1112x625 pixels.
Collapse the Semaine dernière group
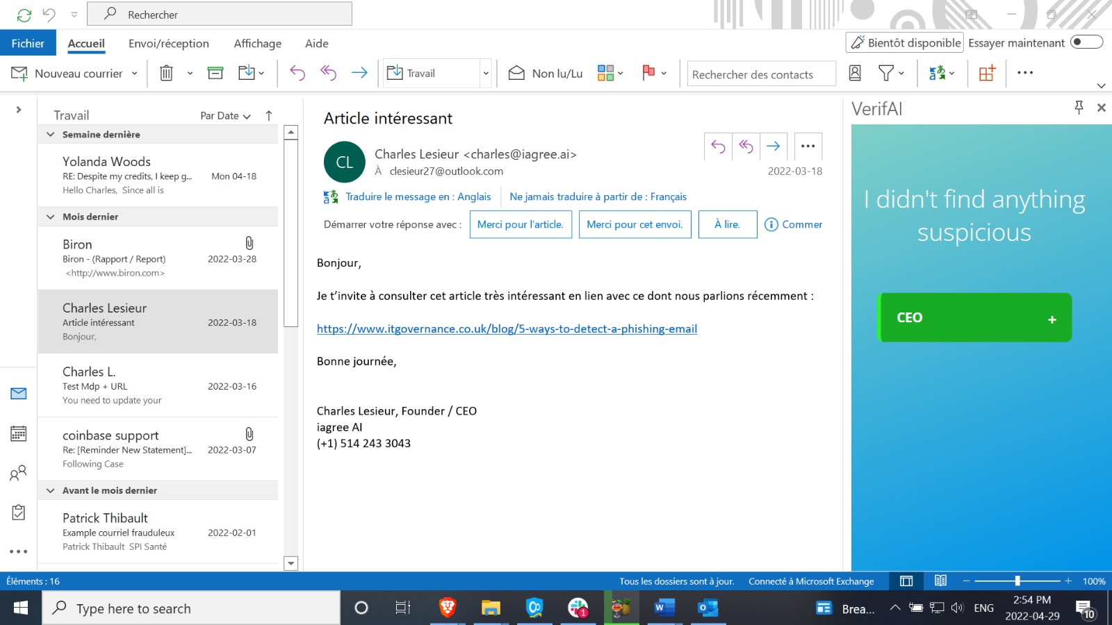[x=51, y=135]
